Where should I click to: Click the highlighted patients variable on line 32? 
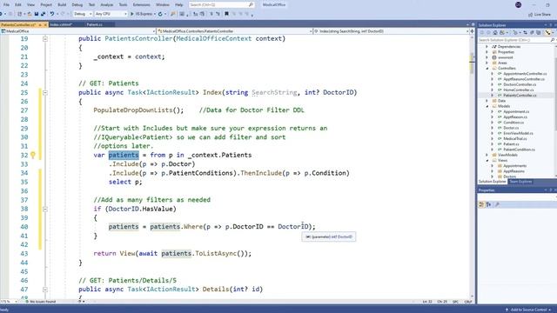click(124, 155)
